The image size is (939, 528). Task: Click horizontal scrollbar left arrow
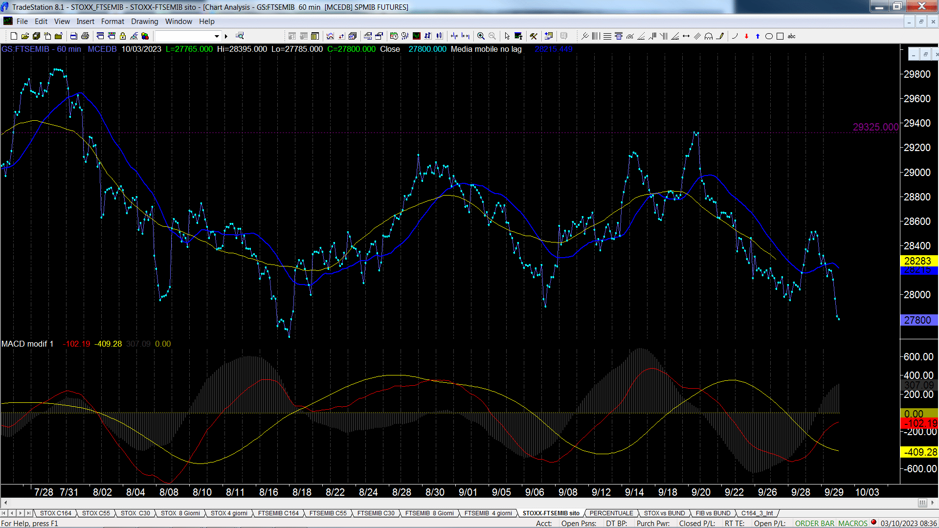coord(5,503)
